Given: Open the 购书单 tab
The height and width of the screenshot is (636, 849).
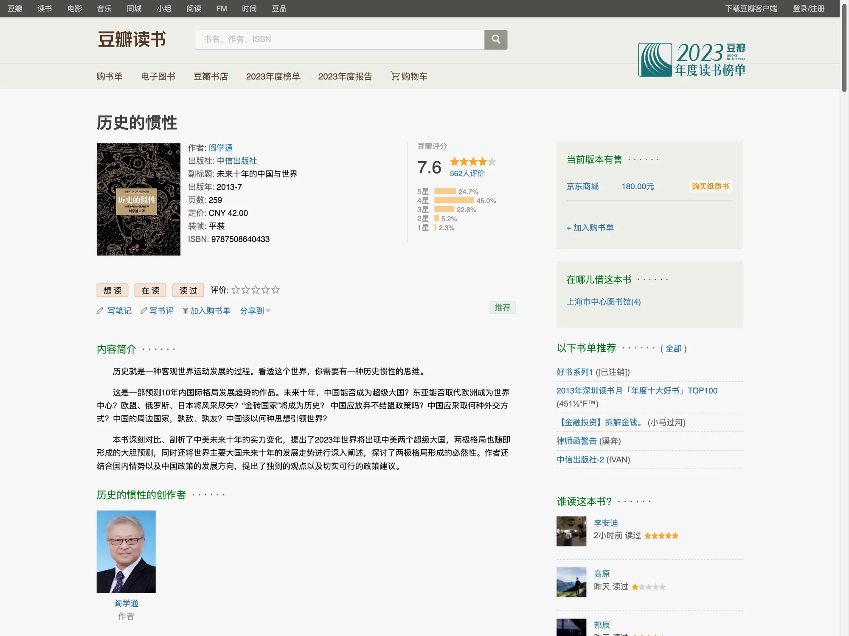Looking at the screenshot, I should point(110,76).
